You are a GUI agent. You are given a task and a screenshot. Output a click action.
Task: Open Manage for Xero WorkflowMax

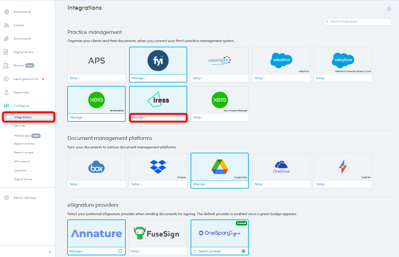pyautogui.click(x=77, y=117)
